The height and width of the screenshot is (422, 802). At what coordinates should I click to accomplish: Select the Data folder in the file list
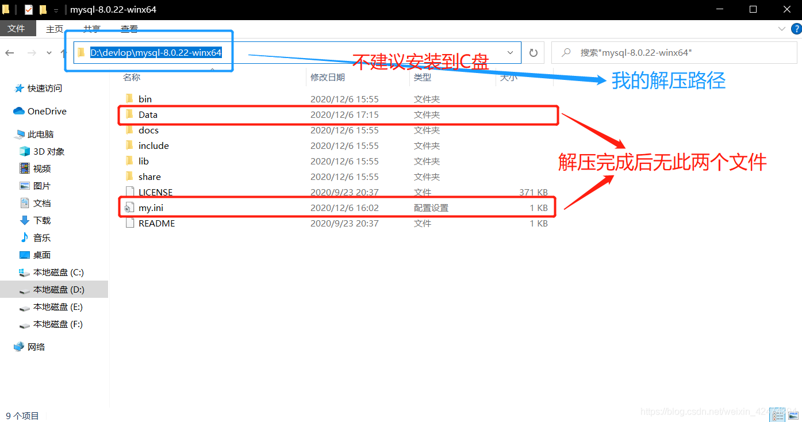coord(148,114)
